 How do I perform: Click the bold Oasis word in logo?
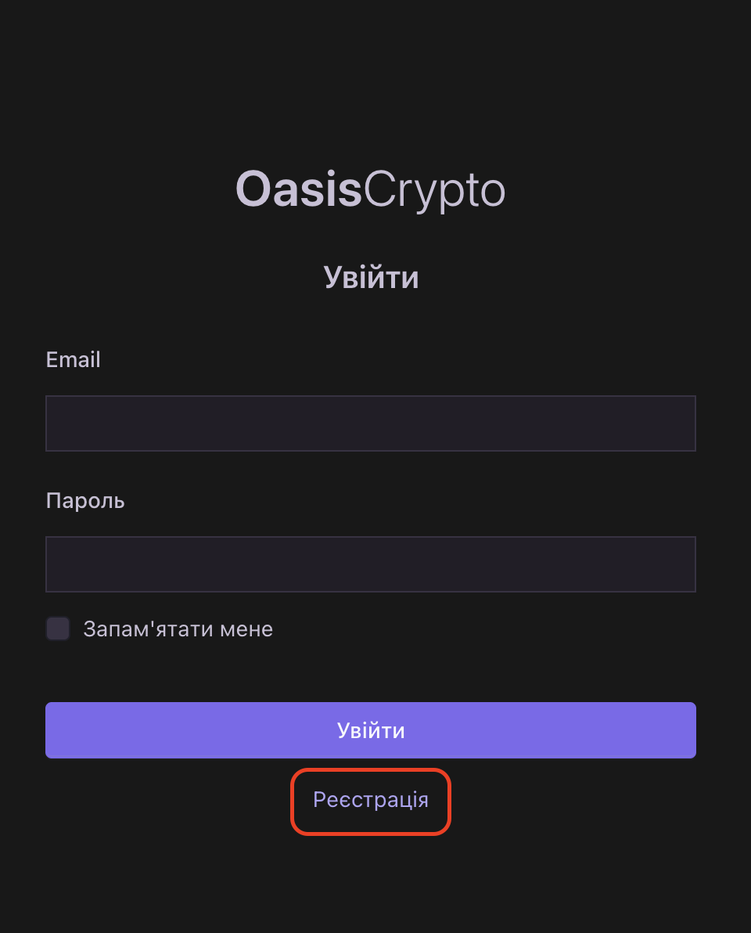[299, 190]
